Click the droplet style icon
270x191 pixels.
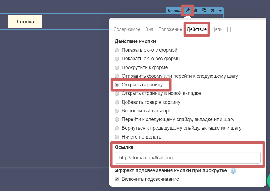[x=196, y=11]
